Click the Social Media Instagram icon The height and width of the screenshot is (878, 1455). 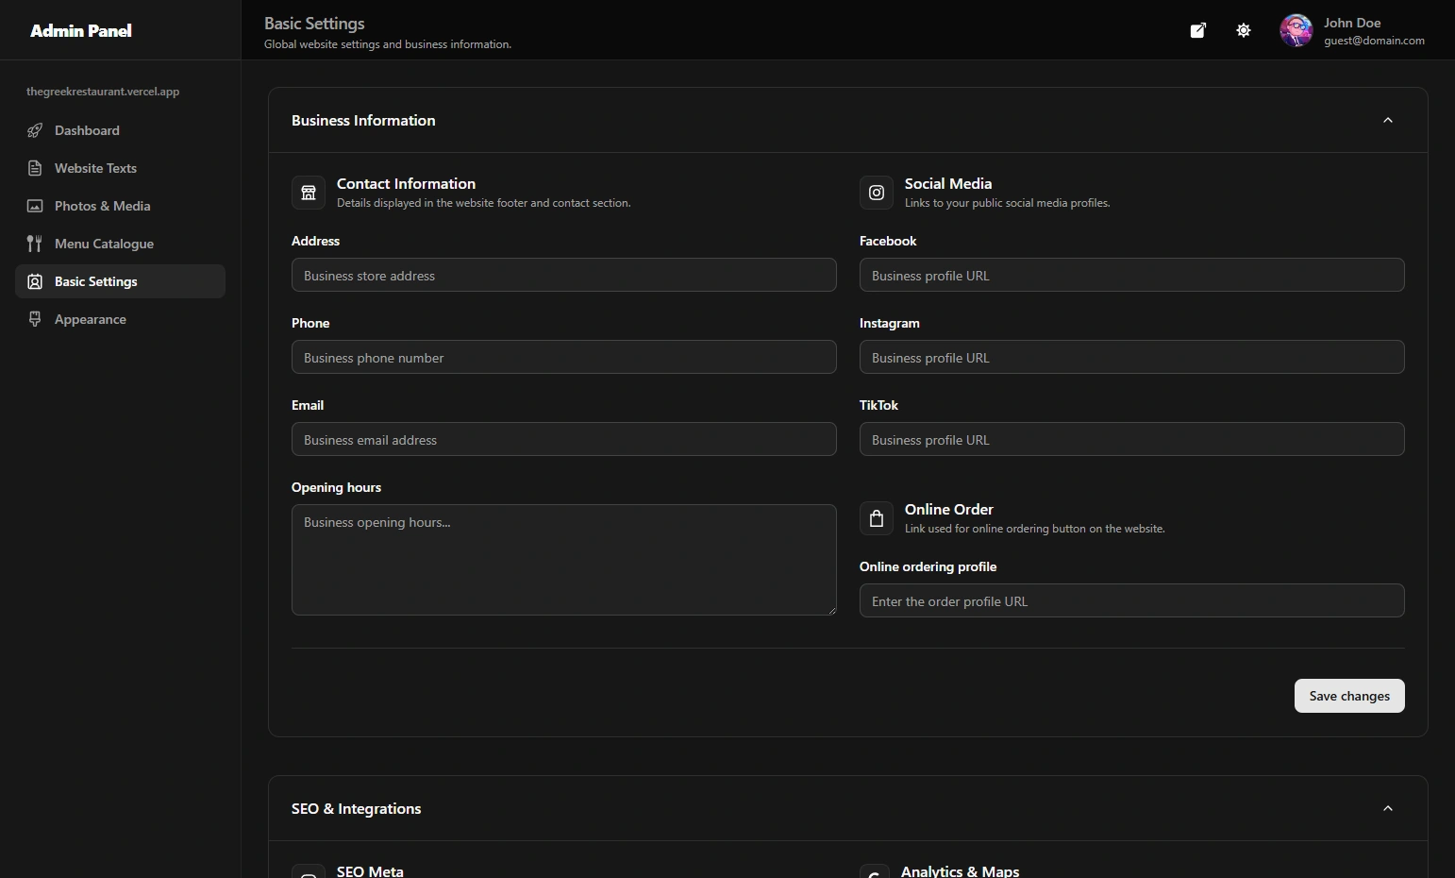tap(876, 193)
